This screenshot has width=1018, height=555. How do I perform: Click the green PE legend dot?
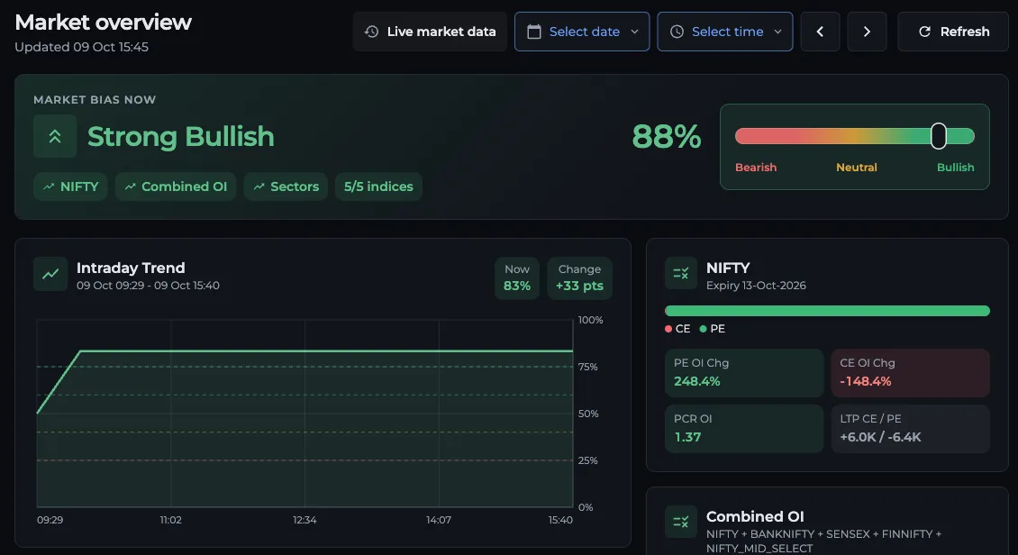pos(703,329)
